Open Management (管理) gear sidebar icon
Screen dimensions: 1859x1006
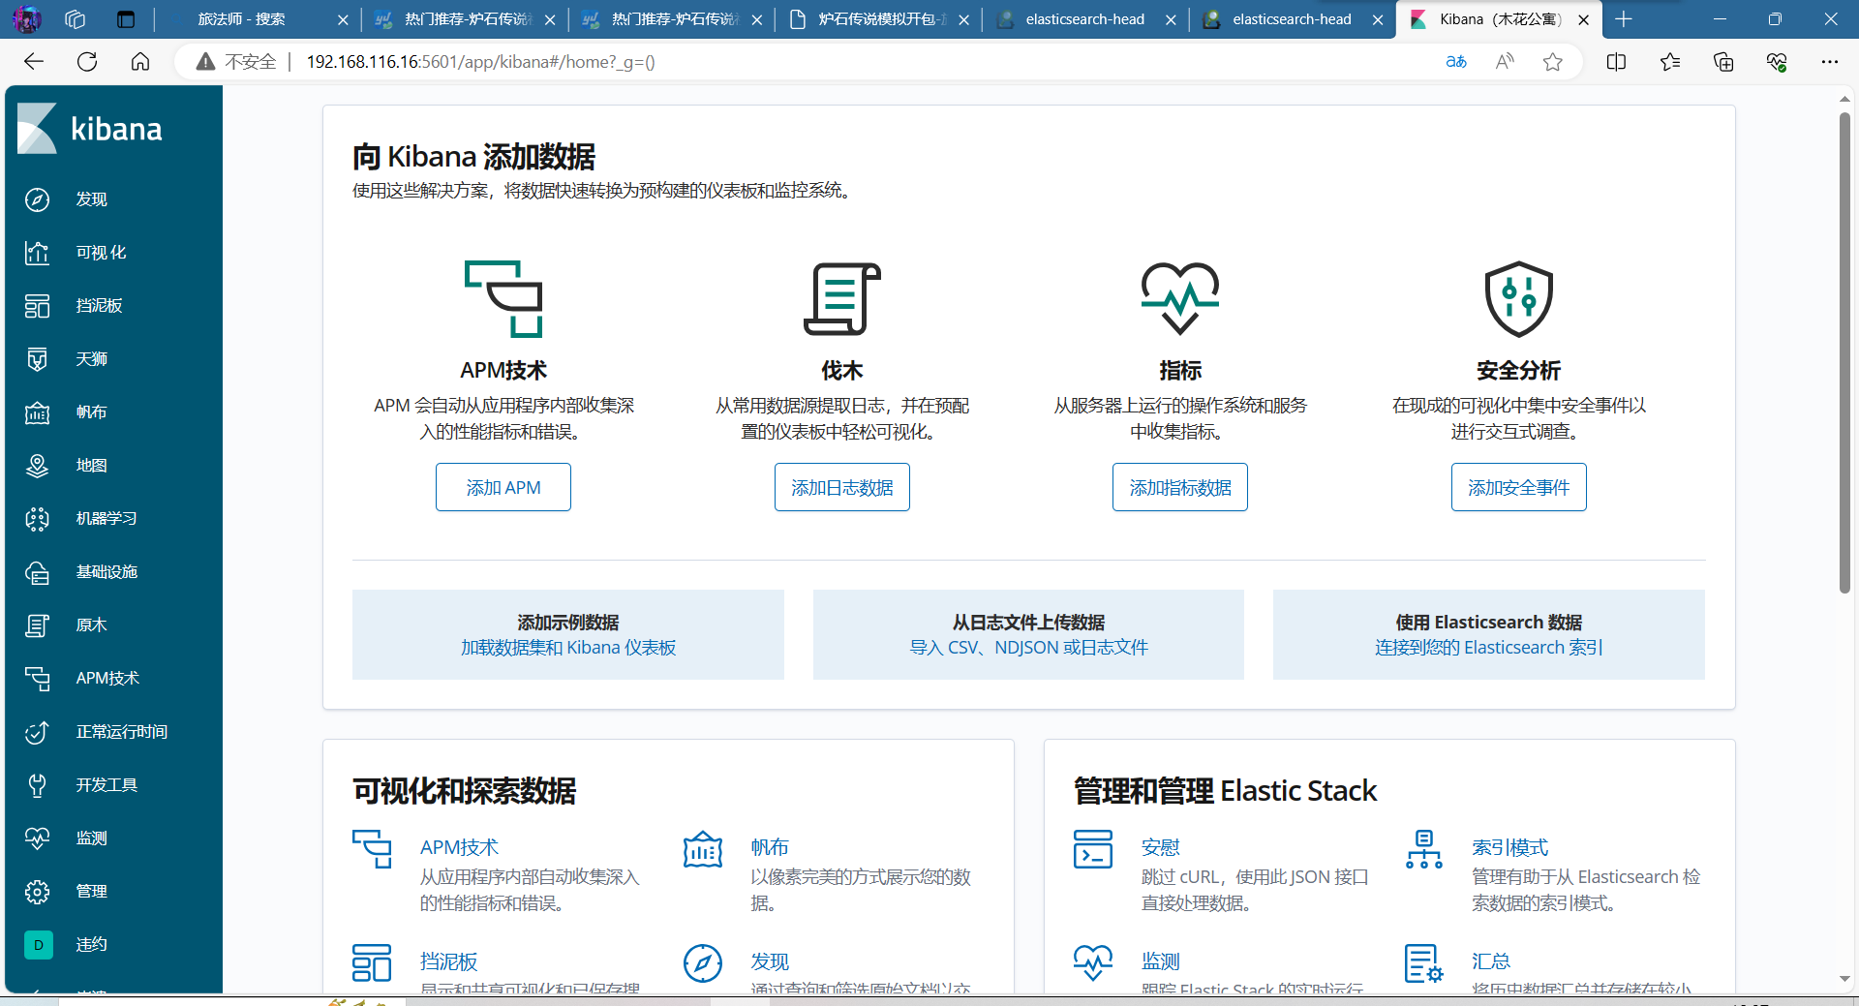[x=37, y=892]
